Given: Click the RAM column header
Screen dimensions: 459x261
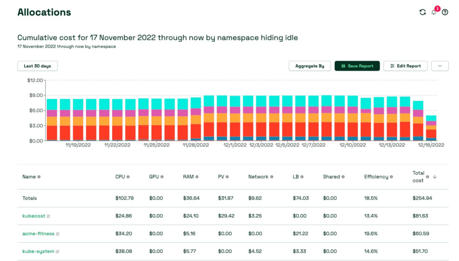Looking at the screenshot, I should click(x=188, y=177).
